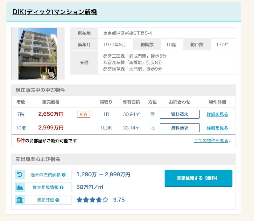Click the 都営三田線「御成門駅」徒歩5分 line
254x221 pixels.
135,56
